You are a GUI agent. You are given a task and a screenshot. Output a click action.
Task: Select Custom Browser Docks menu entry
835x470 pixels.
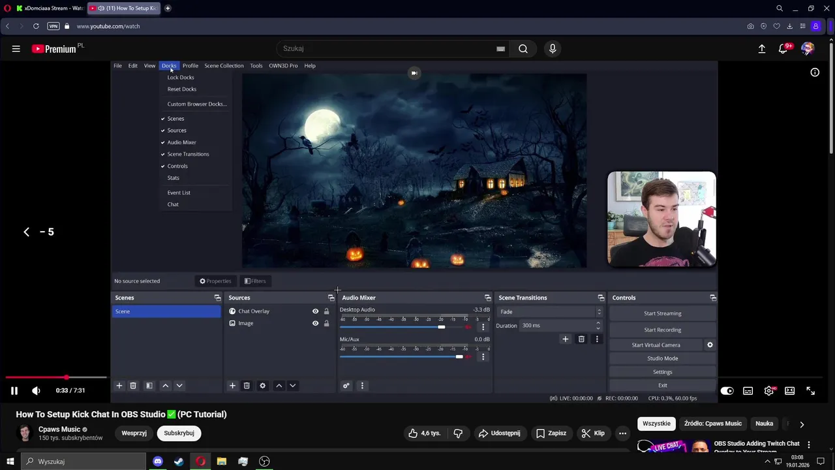point(196,104)
